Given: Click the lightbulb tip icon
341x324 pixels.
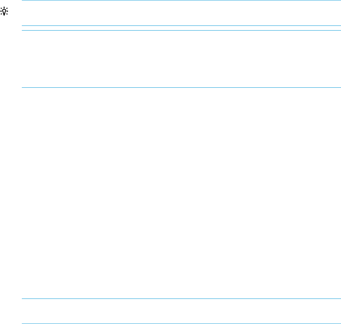Looking at the screenshot, I should click(x=4, y=11).
